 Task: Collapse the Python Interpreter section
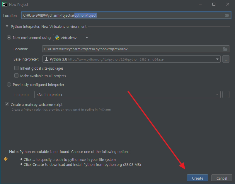click(7, 26)
